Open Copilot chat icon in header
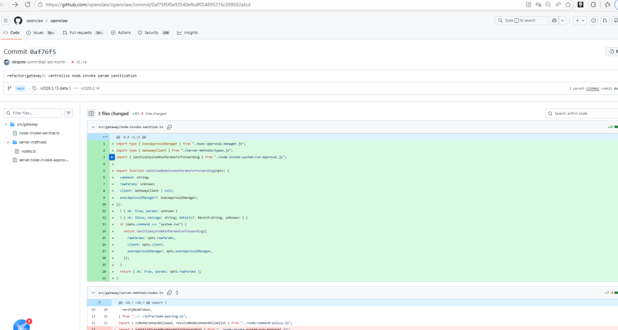Image resolution: width=618 pixels, height=330 pixels. (554, 21)
